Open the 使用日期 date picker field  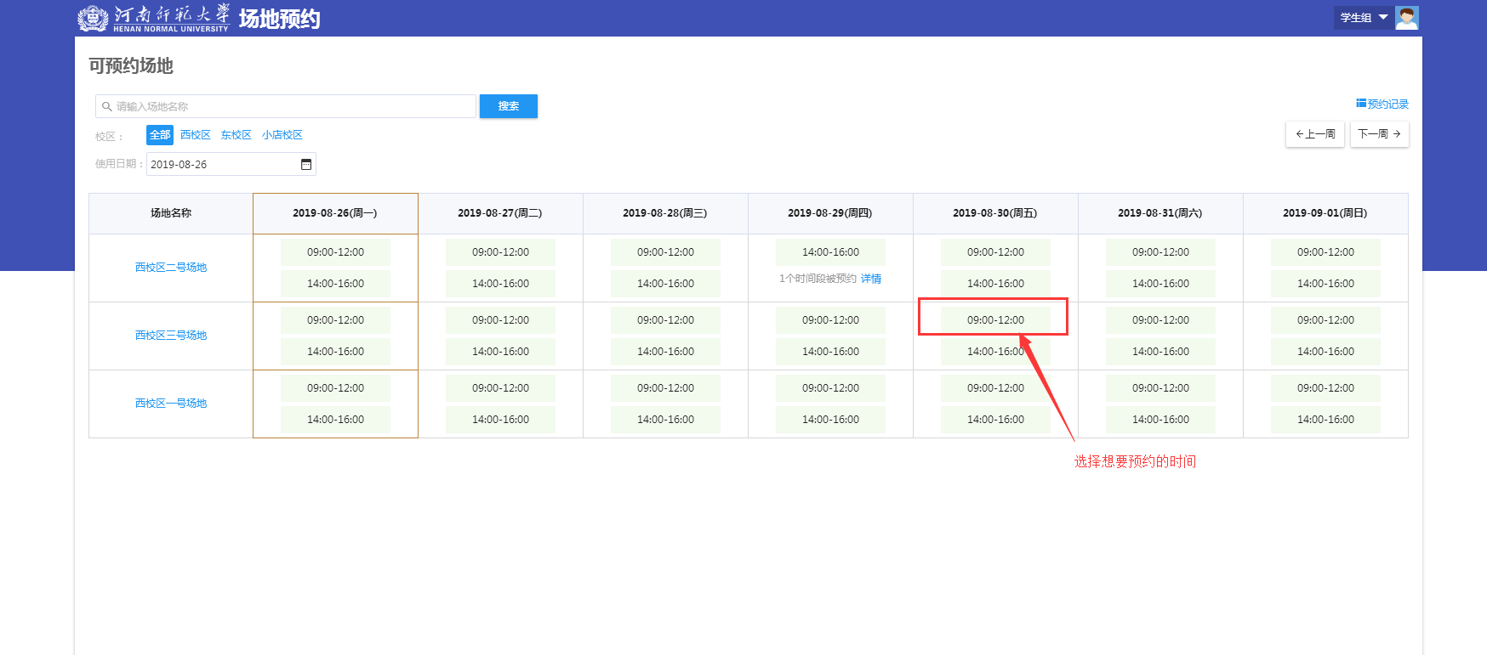click(223, 165)
